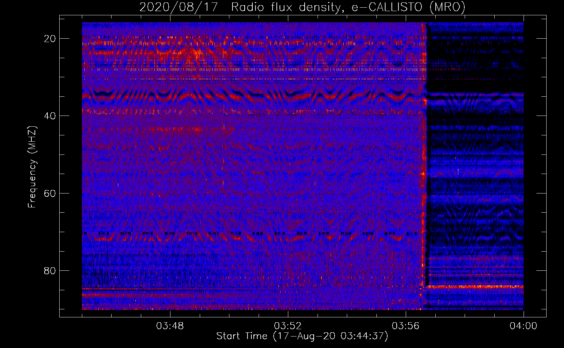The height and width of the screenshot is (348, 564).
Task: Click the "80" frequency tick label
Action: pos(50,270)
